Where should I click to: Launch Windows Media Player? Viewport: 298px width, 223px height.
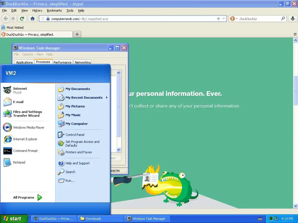28,127
